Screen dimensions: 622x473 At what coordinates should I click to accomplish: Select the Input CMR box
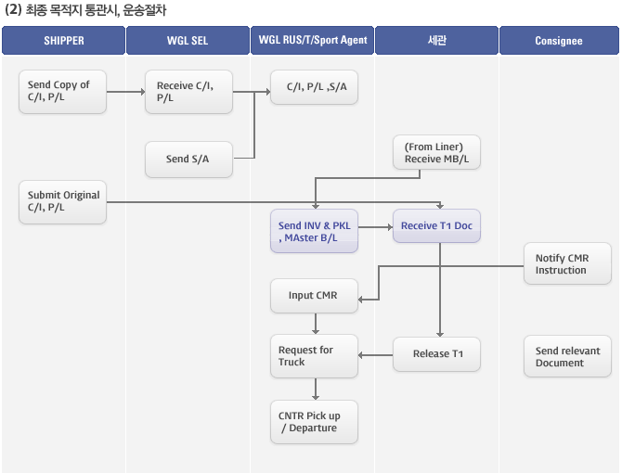tap(314, 296)
